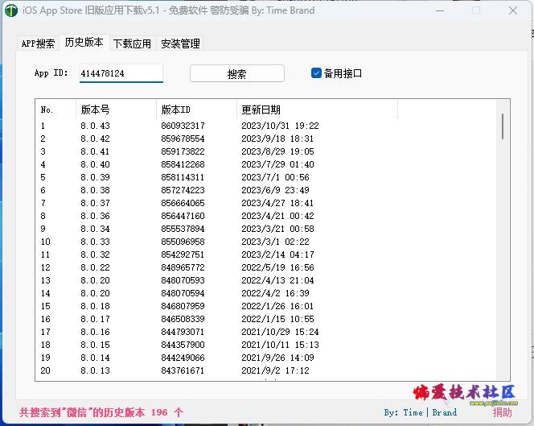
Task: Select version ID 858412268
Action: [x=183, y=164]
